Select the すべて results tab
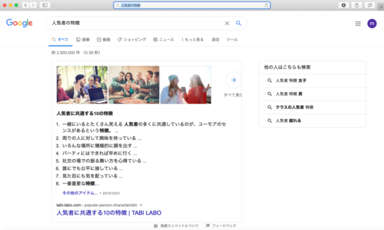The width and height of the screenshot is (384, 230). (x=60, y=40)
